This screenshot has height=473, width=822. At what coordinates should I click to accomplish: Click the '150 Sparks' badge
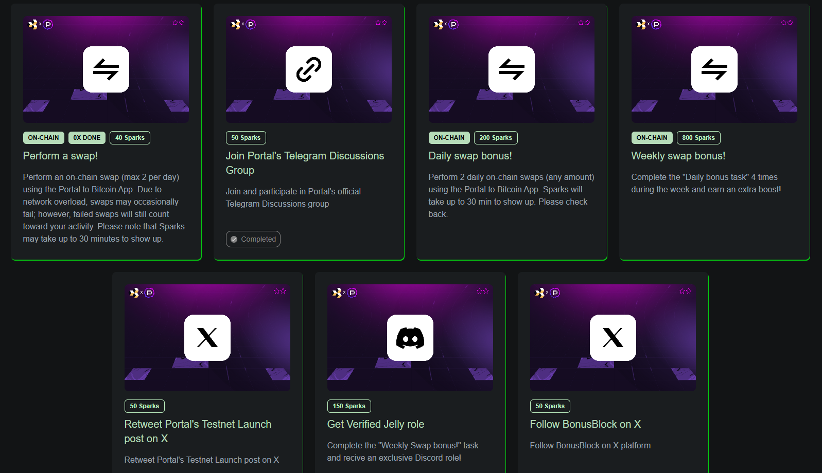[349, 406]
